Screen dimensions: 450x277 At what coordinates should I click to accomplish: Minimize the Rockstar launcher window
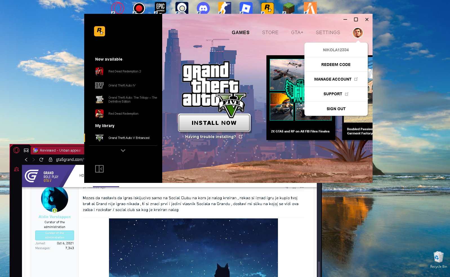click(345, 19)
